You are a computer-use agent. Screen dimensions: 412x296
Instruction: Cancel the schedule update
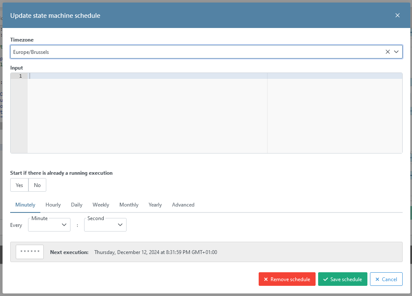click(386, 279)
